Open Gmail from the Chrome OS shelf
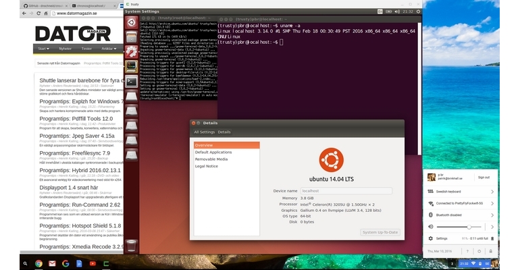The width and height of the screenshot is (520, 270). click(52, 264)
